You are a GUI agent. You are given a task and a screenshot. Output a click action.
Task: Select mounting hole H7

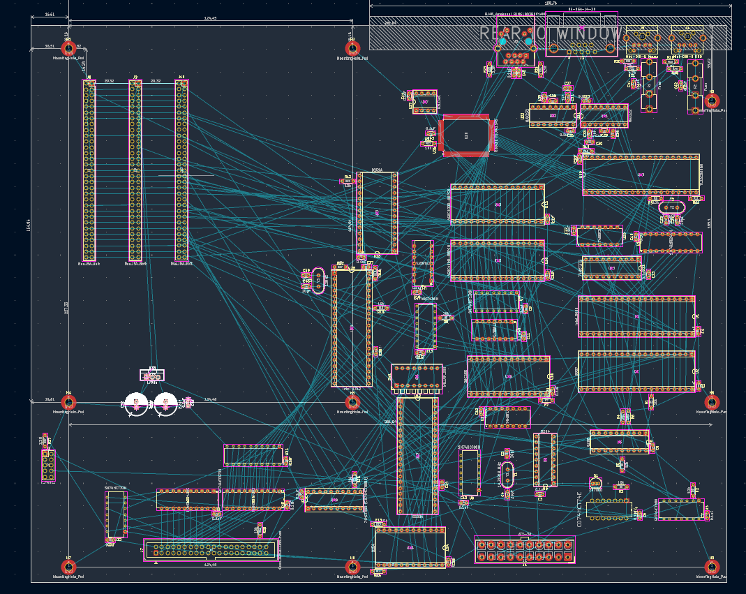[x=68, y=567]
